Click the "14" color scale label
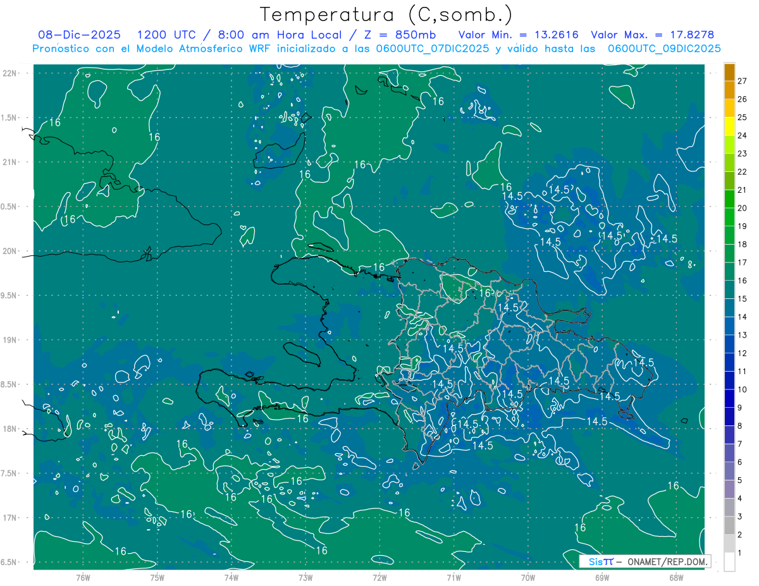759x586 pixels. pyautogui.click(x=742, y=317)
